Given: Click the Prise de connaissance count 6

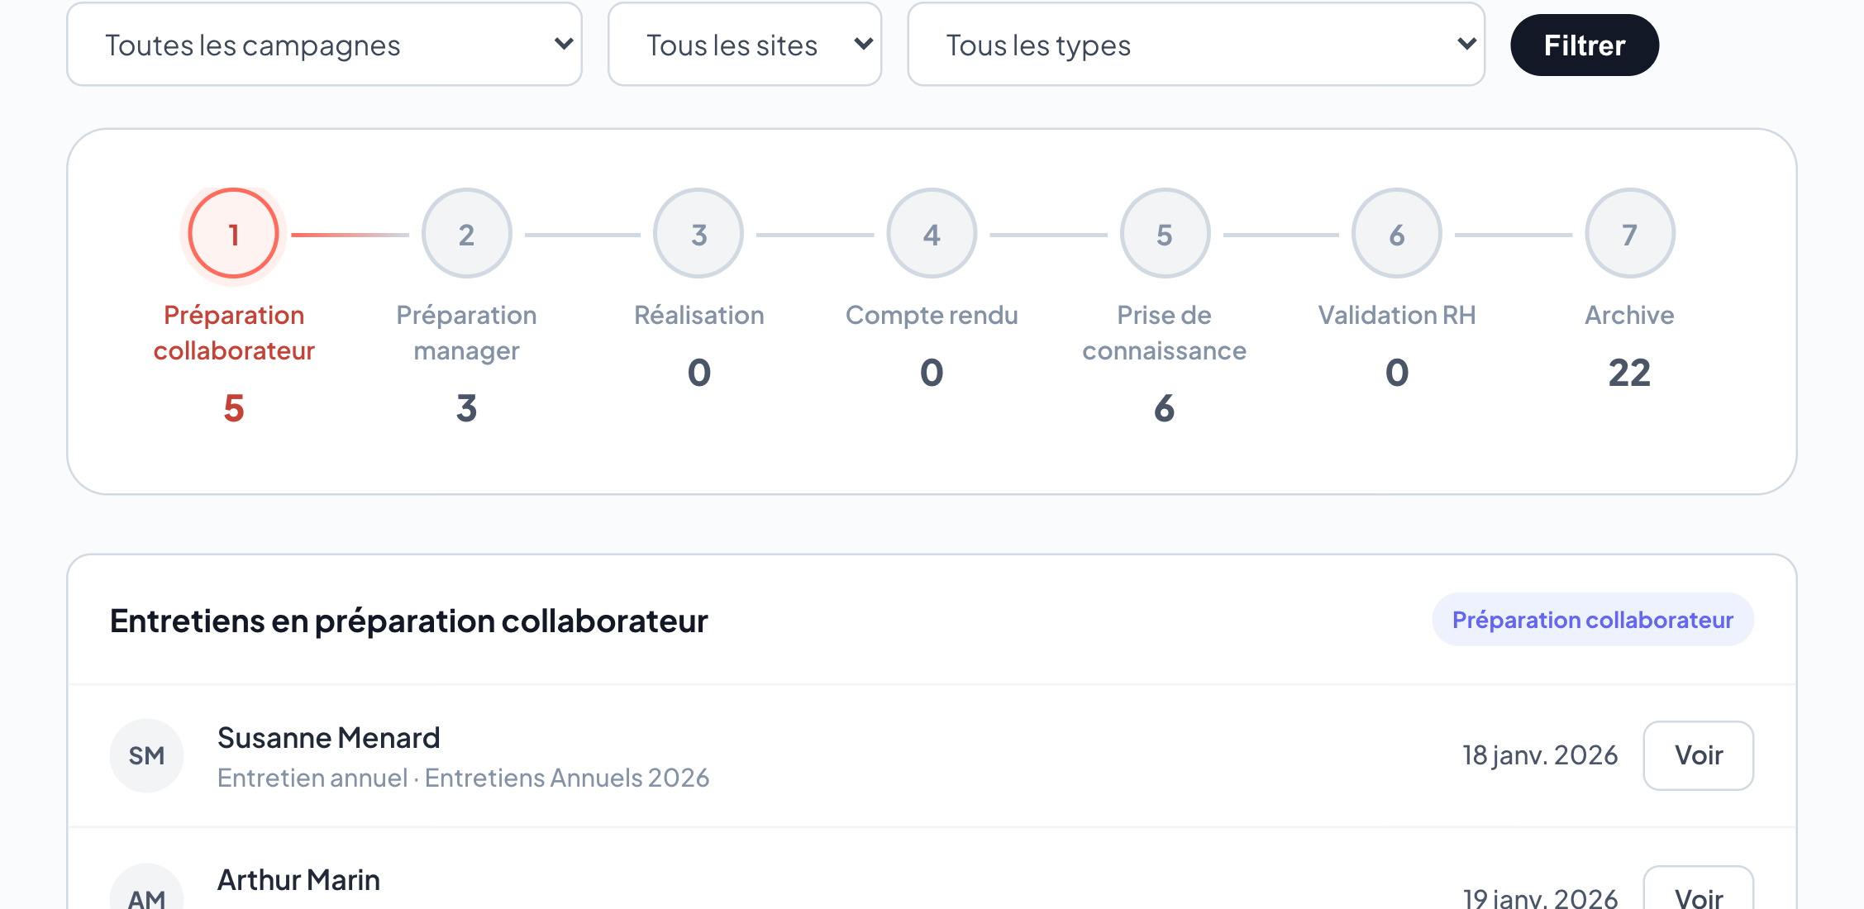Looking at the screenshot, I should [x=1165, y=408].
